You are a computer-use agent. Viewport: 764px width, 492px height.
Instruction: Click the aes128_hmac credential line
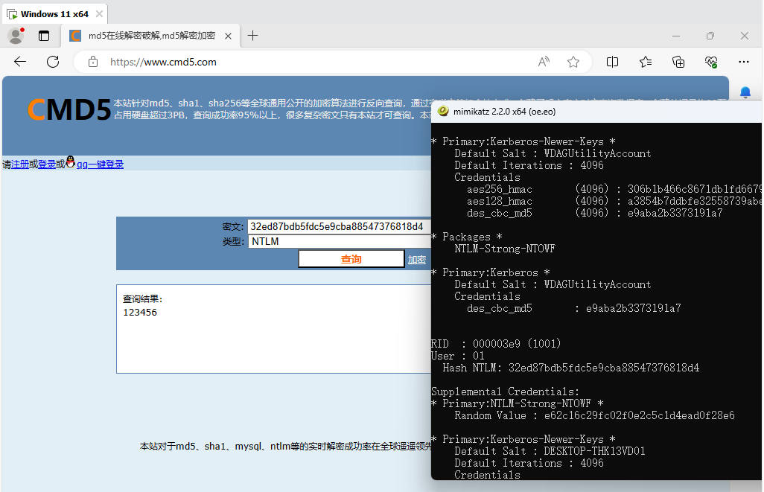(614, 201)
